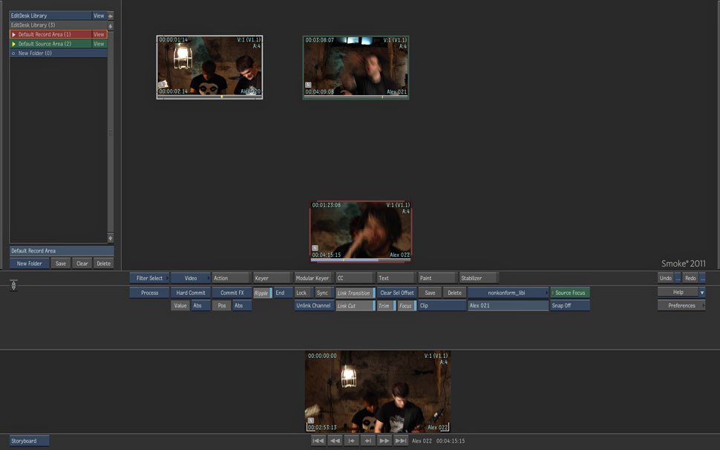Step forward one frame in player
The height and width of the screenshot is (450, 720).
coord(367,440)
